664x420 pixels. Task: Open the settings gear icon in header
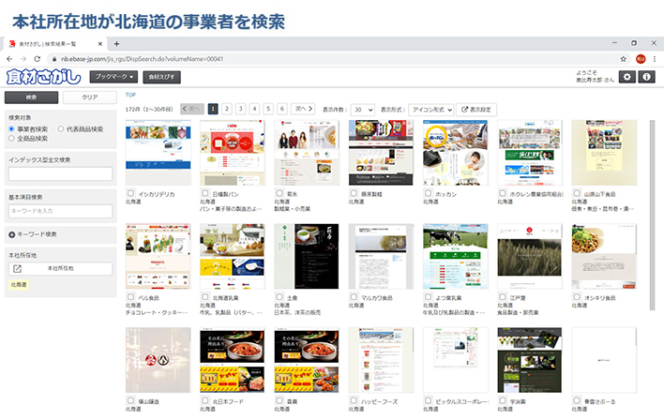[x=627, y=77]
